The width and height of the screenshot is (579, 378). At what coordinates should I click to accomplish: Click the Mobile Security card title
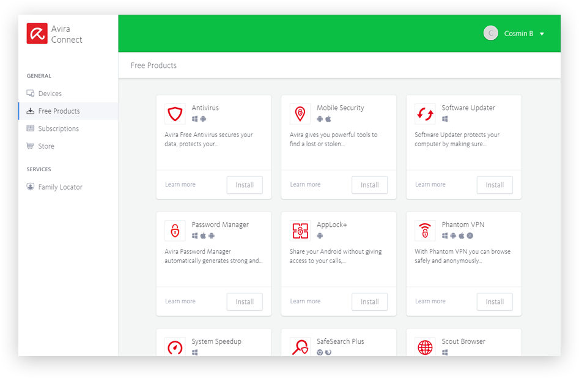pos(340,108)
